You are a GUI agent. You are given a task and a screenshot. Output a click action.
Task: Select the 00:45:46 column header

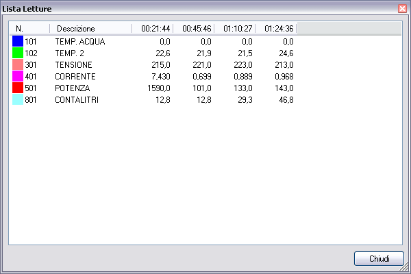pyautogui.click(x=193, y=29)
